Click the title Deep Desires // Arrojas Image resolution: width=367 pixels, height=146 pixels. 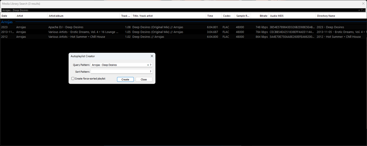tap(148, 37)
